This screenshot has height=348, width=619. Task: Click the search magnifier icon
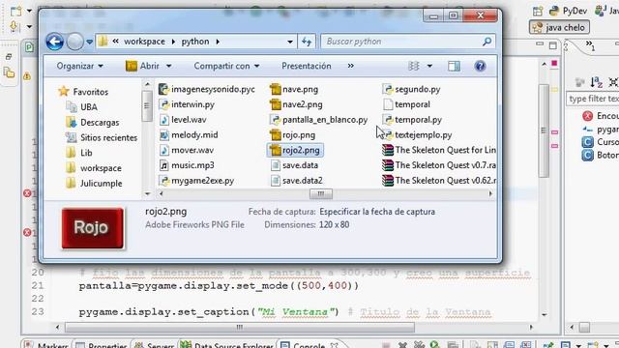pos(487,41)
